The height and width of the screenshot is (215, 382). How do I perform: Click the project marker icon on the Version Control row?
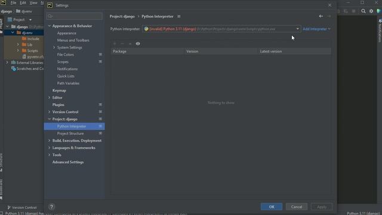[100, 112]
